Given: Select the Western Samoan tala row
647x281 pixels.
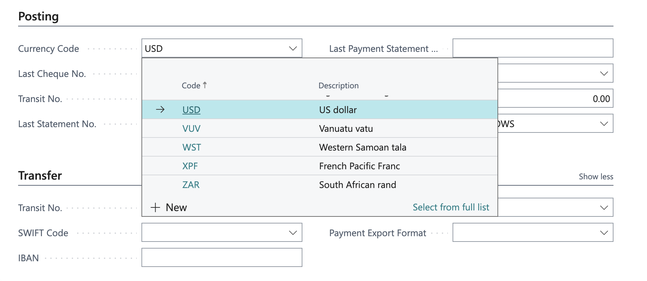Looking at the screenshot, I should pos(362,147).
